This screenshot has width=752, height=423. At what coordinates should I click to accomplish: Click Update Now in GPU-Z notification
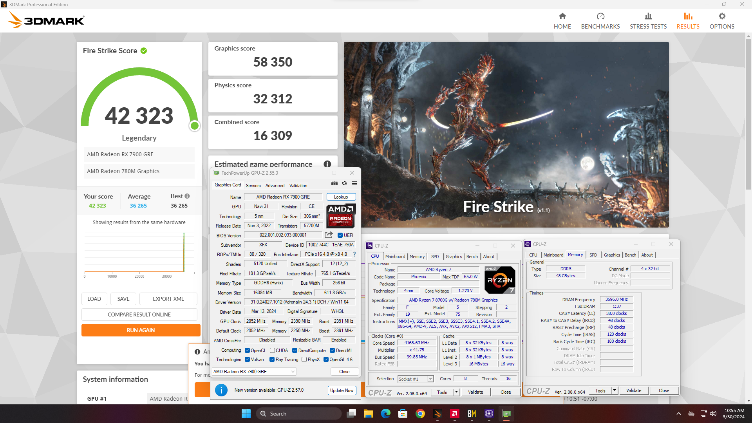point(342,390)
